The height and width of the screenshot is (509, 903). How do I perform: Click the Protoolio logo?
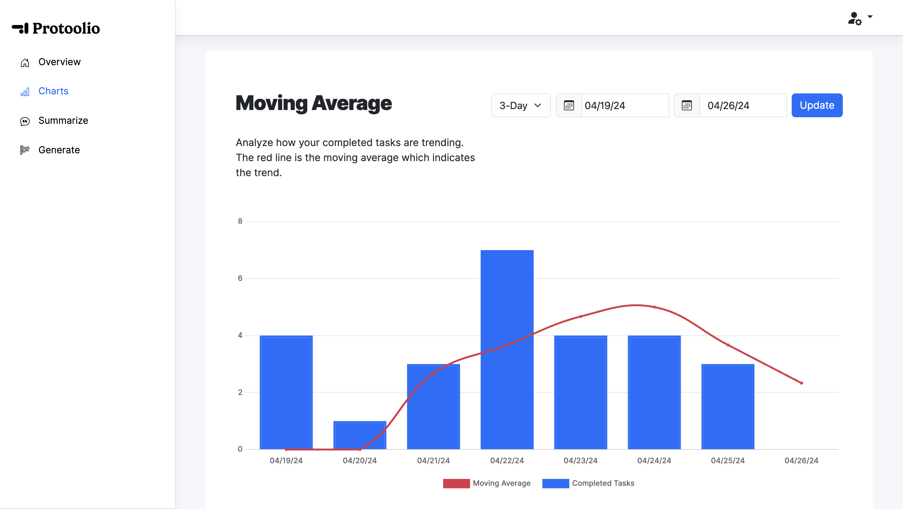pyautogui.click(x=56, y=29)
